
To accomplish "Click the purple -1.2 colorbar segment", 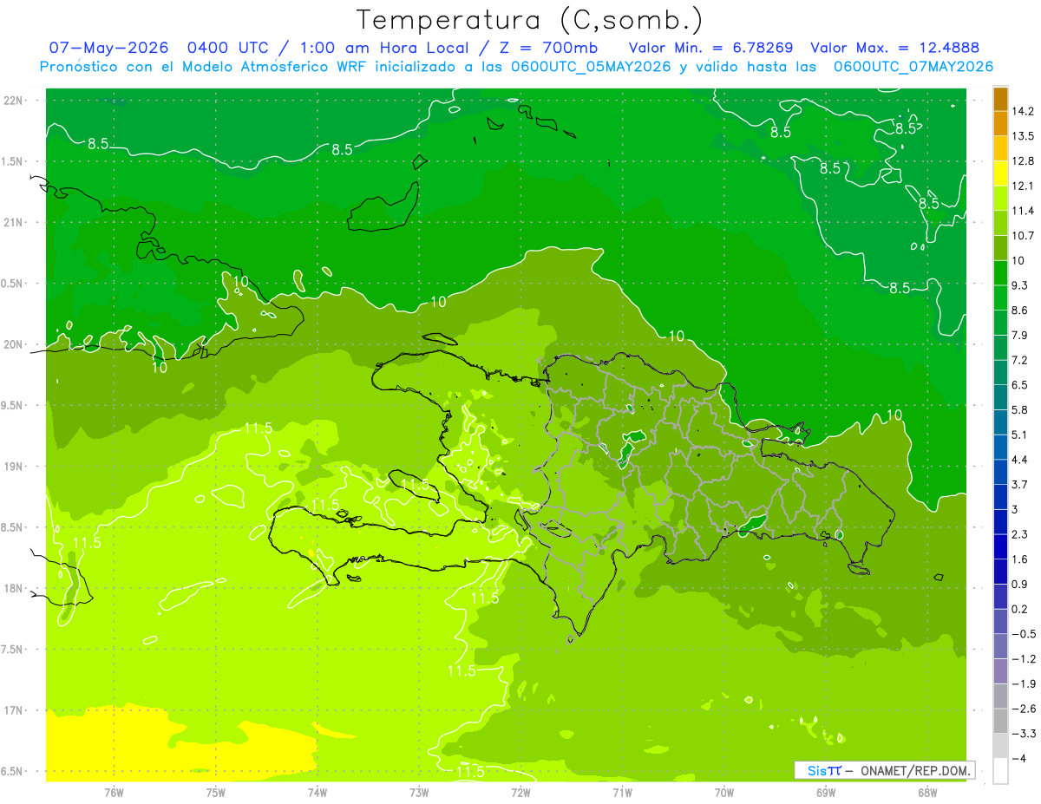I will (1000, 670).
